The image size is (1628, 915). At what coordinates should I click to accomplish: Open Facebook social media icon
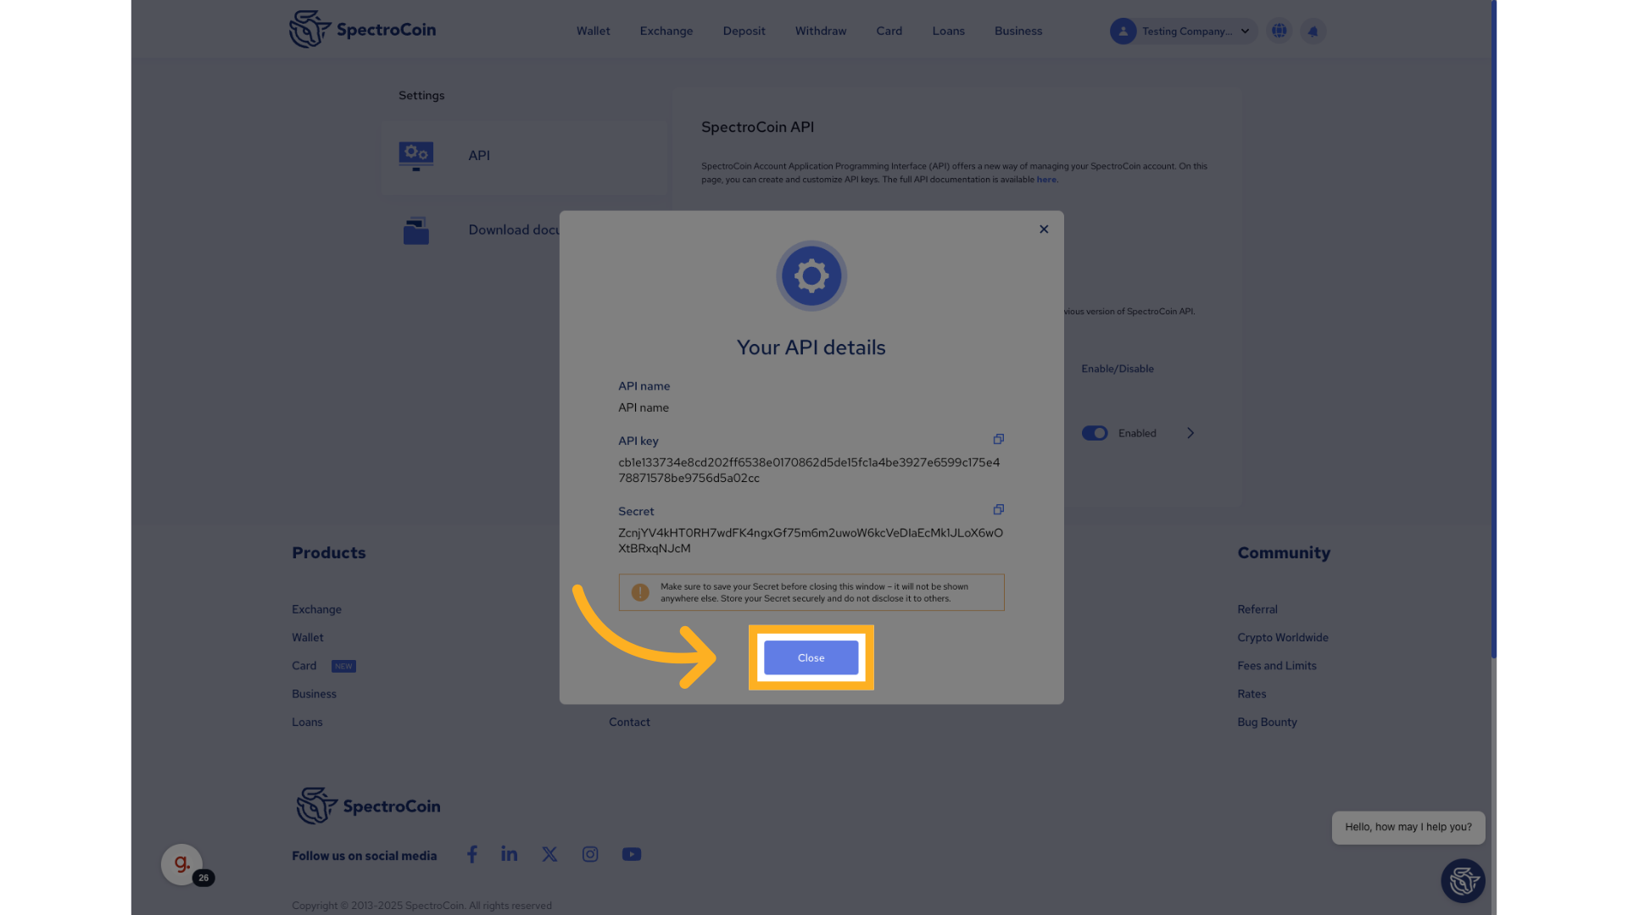pyautogui.click(x=472, y=854)
